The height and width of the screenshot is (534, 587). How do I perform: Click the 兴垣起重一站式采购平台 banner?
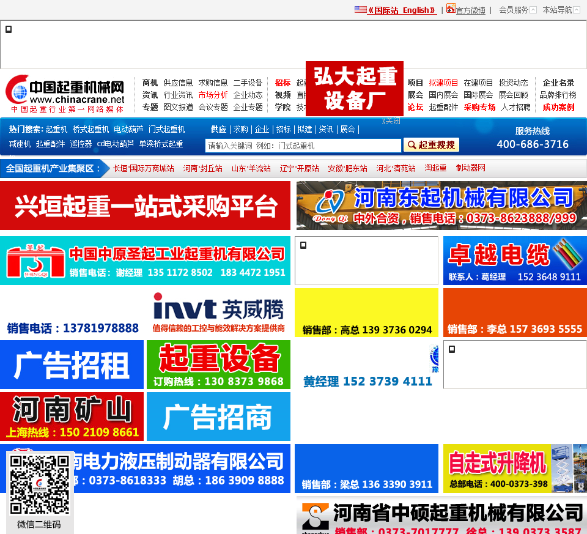tap(146, 206)
